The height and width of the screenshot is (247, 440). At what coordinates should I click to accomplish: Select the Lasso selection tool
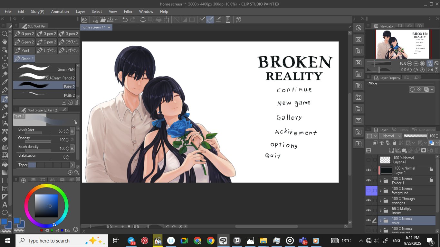coord(5,66)
